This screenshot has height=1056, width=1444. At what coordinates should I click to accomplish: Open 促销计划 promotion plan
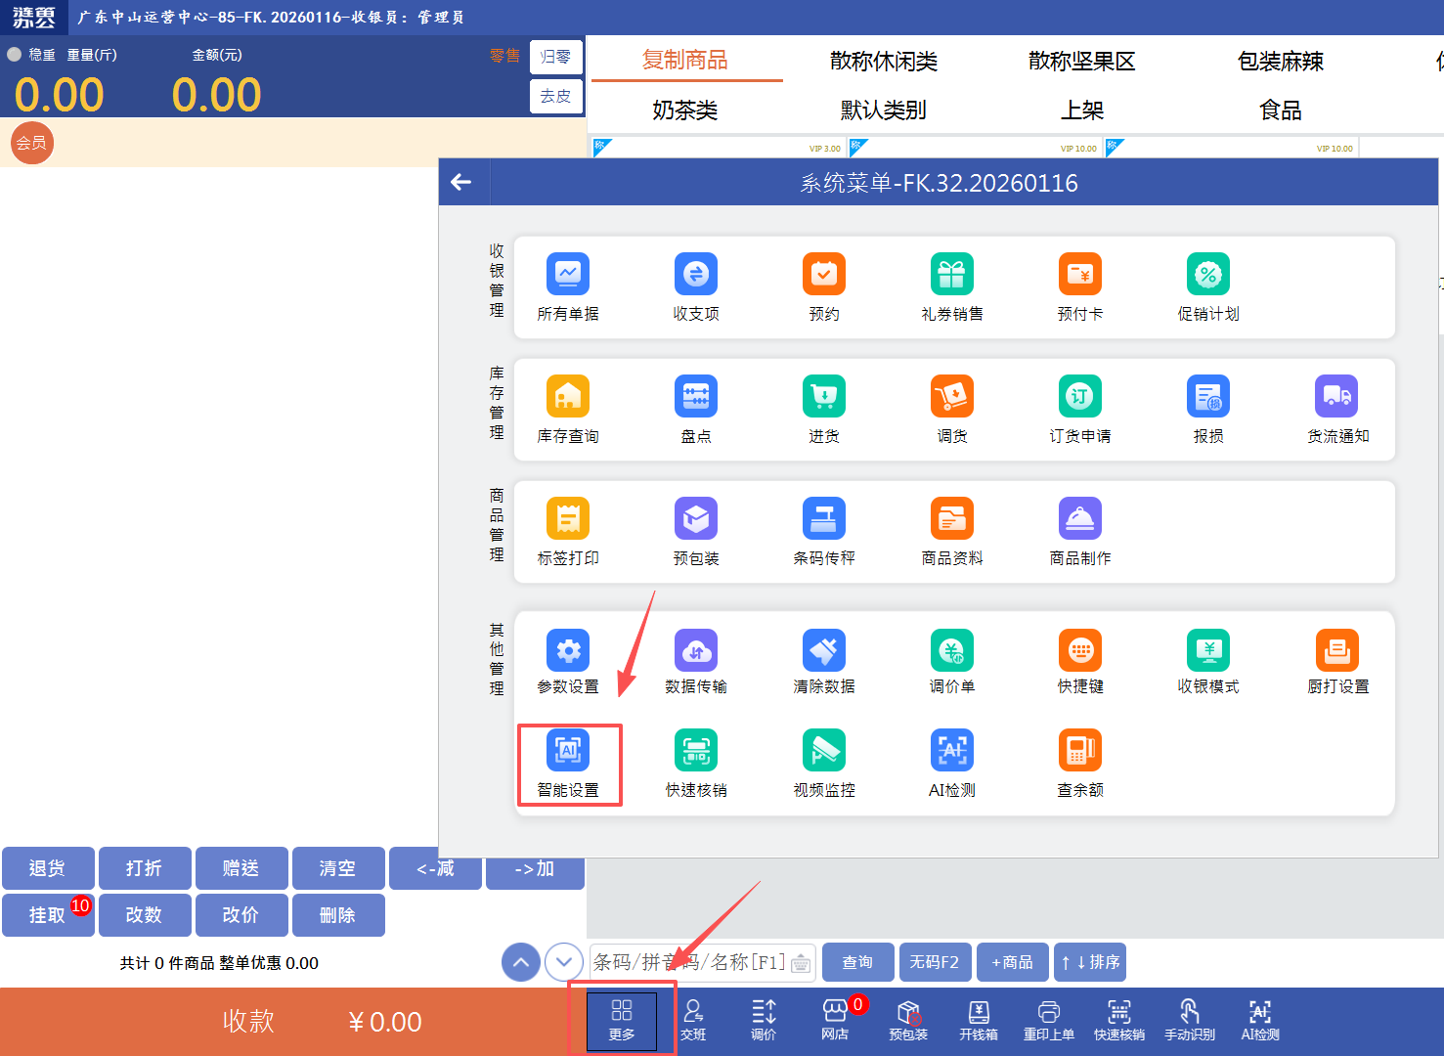pyautogui.click(x=1207, y=286)
